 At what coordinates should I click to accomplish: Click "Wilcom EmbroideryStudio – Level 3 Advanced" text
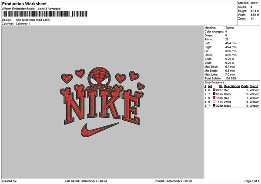coord(31,9)
